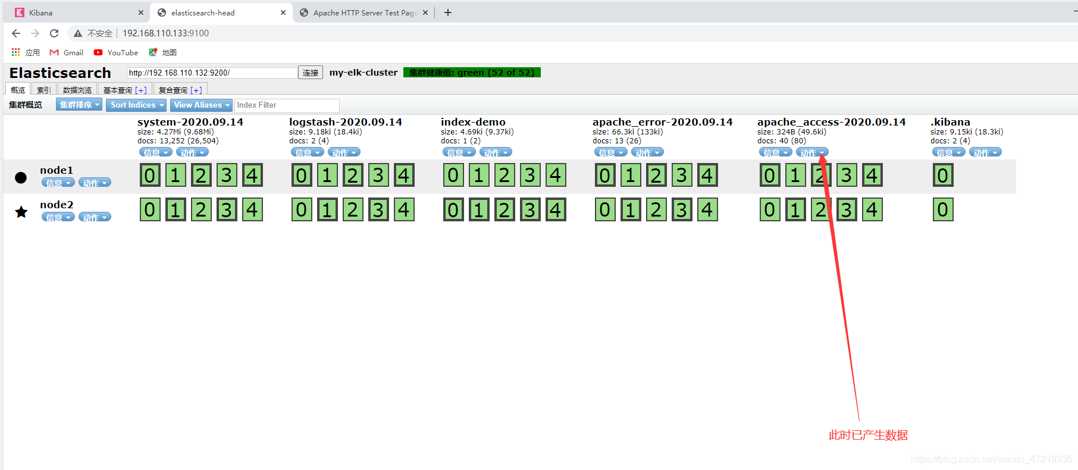Select shard 3 of index-demo on node2
Viewport: 1078px width, 470px height.
click(x=530, y=210)
